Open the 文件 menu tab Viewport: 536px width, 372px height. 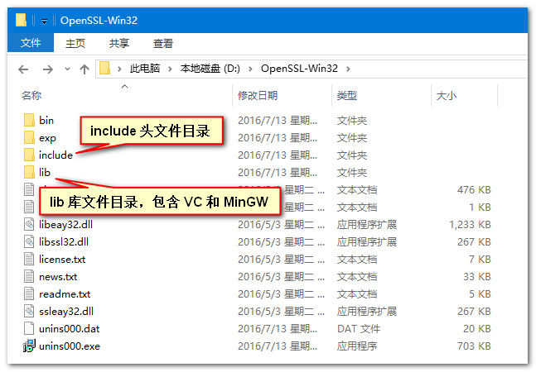pyautogui.click(x=31, y=43)
